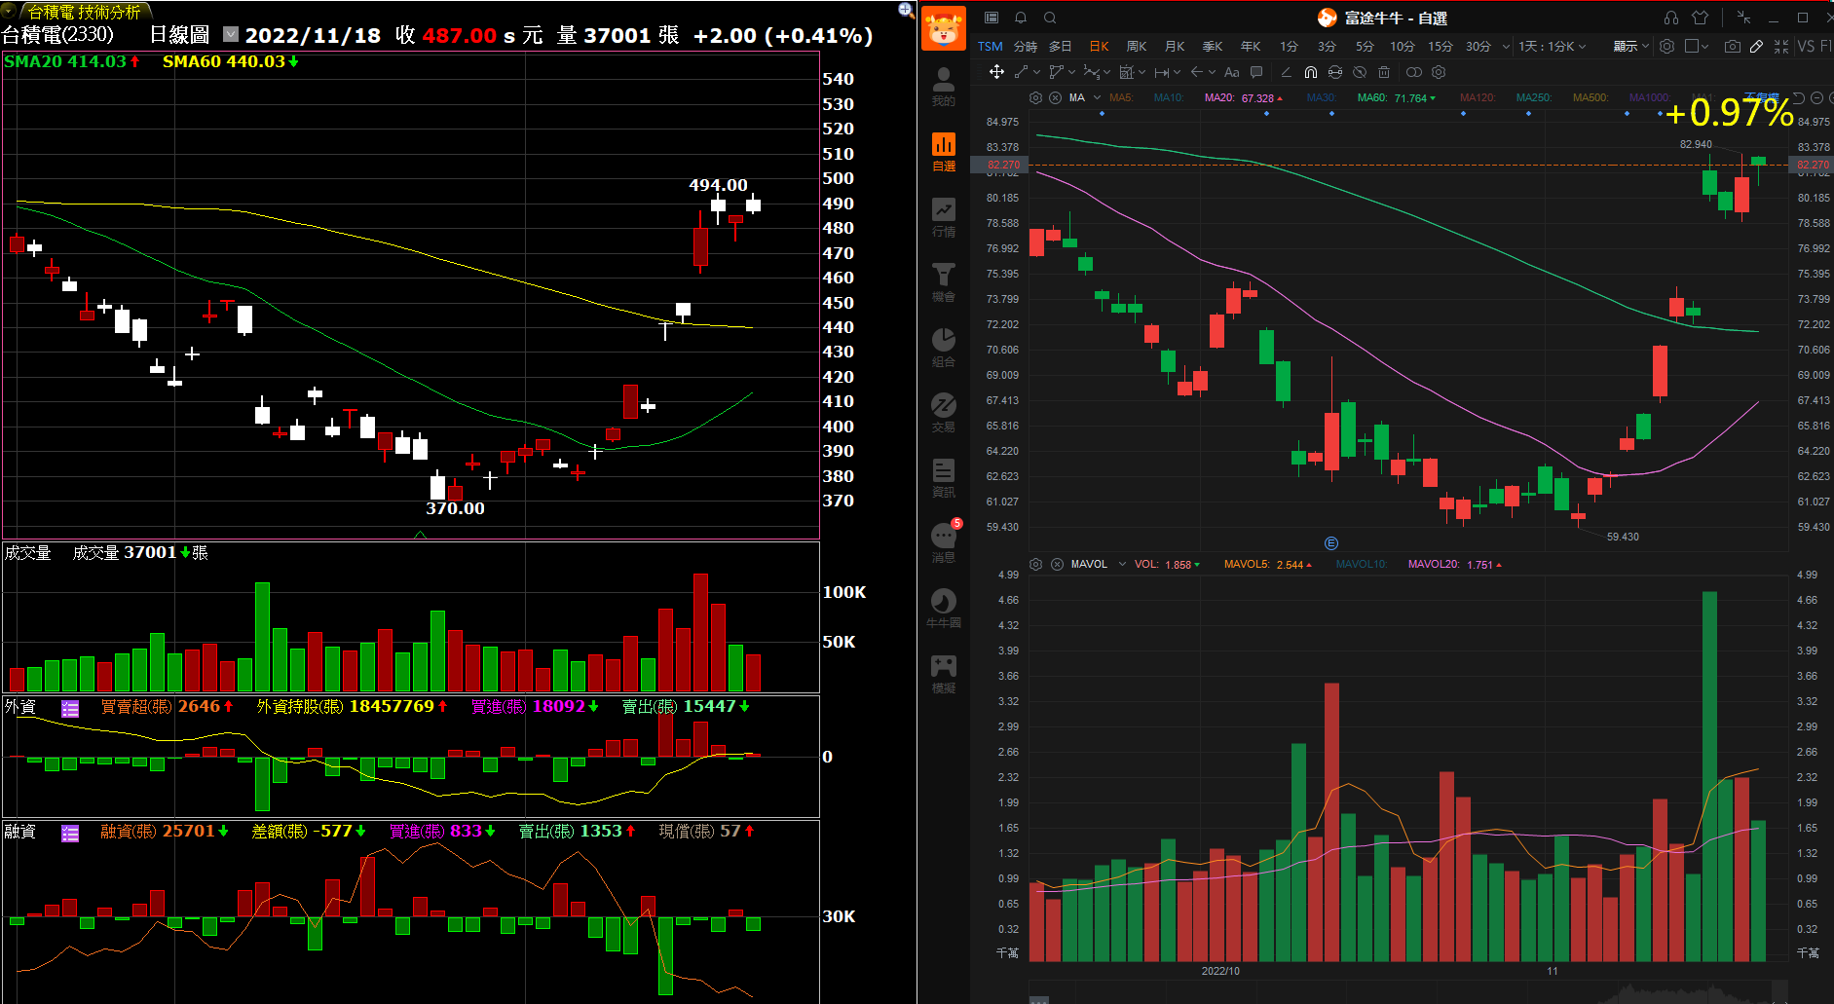Open 日線圖 period dropdown in left chart
This screenshot has width=1834, height=1004.
click(x=231, y=34)
